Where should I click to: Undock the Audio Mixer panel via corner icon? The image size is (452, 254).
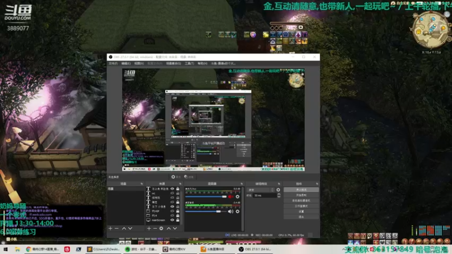242,184
